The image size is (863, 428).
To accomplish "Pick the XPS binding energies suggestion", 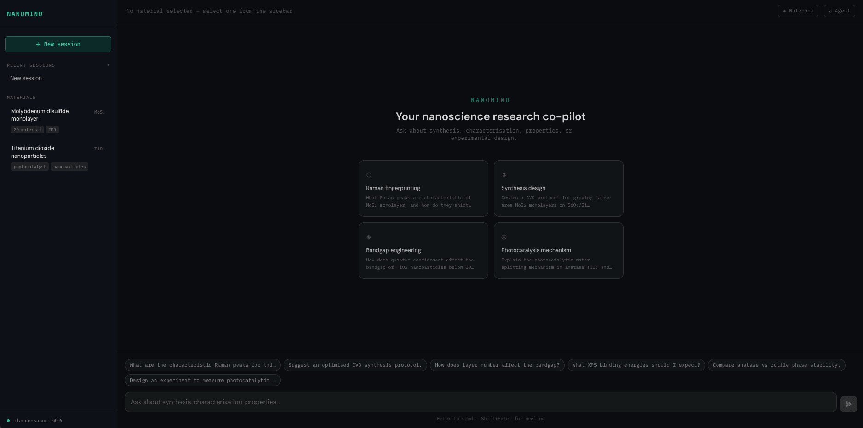I will coord(636,365).
